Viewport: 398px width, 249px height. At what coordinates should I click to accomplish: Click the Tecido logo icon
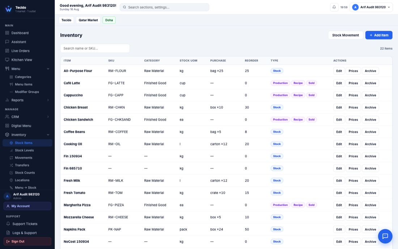[x=8, y=9]
